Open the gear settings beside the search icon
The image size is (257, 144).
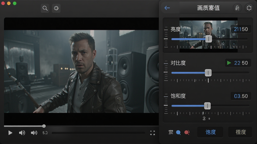point(56,8)
